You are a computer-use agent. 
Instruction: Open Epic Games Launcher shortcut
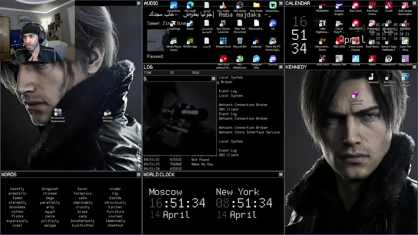223,26
